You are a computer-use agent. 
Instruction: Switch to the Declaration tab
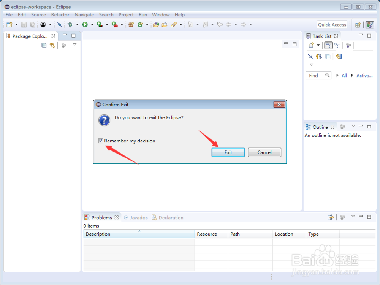coord(168,218)
